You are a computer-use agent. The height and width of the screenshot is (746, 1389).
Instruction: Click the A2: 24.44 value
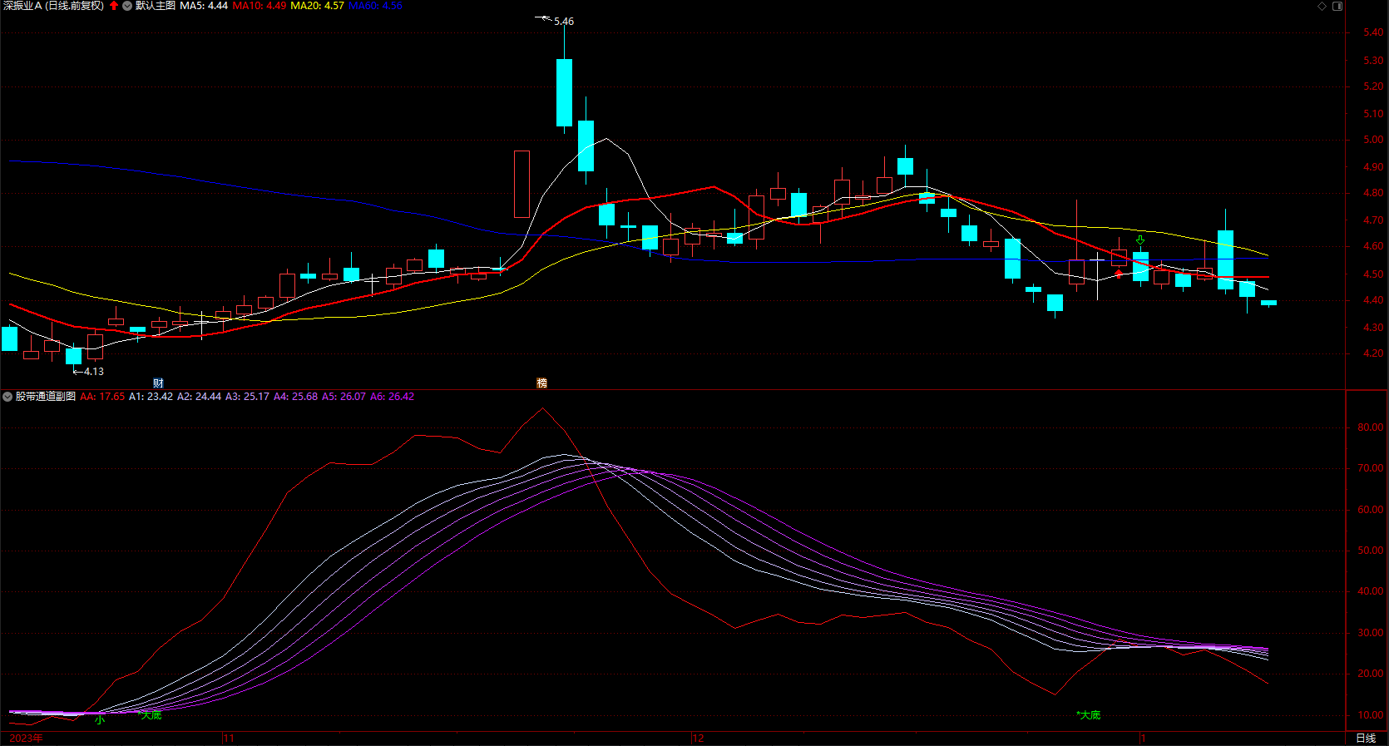(200, 397)
